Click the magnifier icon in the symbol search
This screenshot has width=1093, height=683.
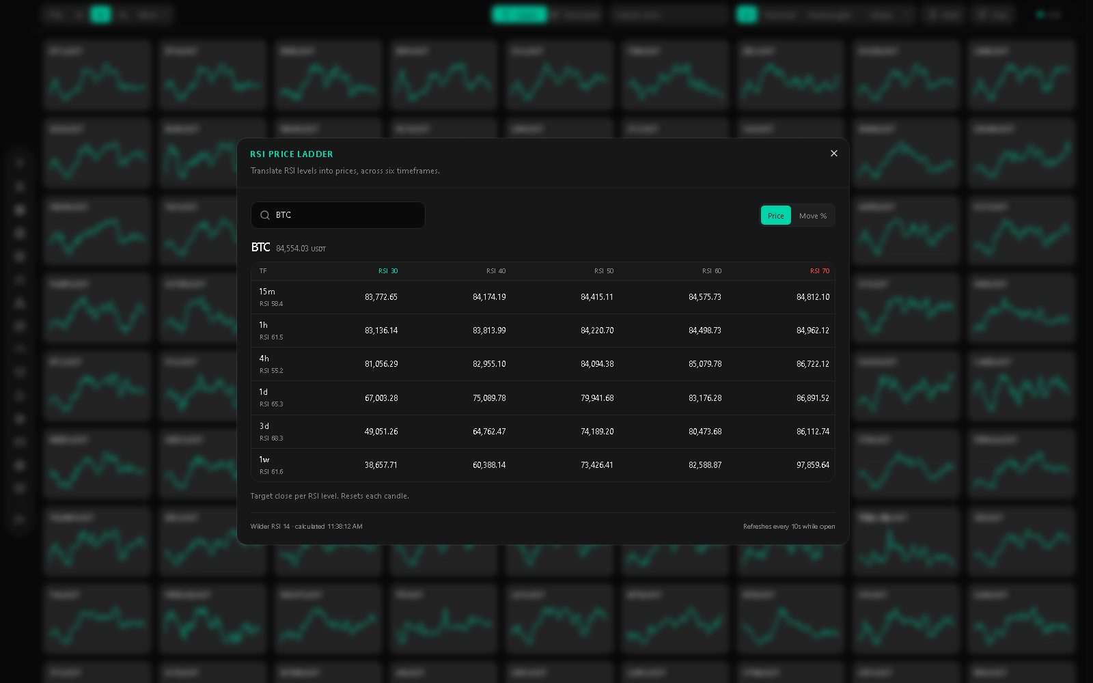tap(265, 215)
